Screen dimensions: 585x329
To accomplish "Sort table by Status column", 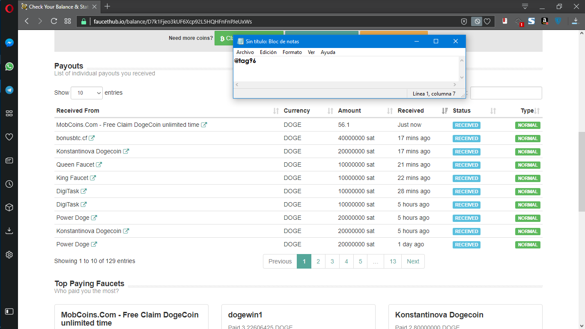I will [475, 111].
